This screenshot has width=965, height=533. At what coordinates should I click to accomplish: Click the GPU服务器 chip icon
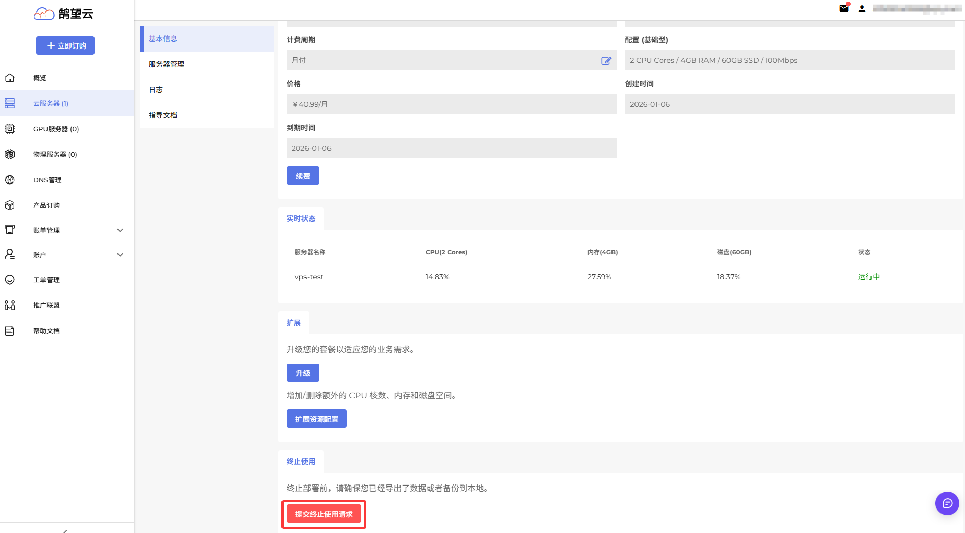[x=10, y=129]
